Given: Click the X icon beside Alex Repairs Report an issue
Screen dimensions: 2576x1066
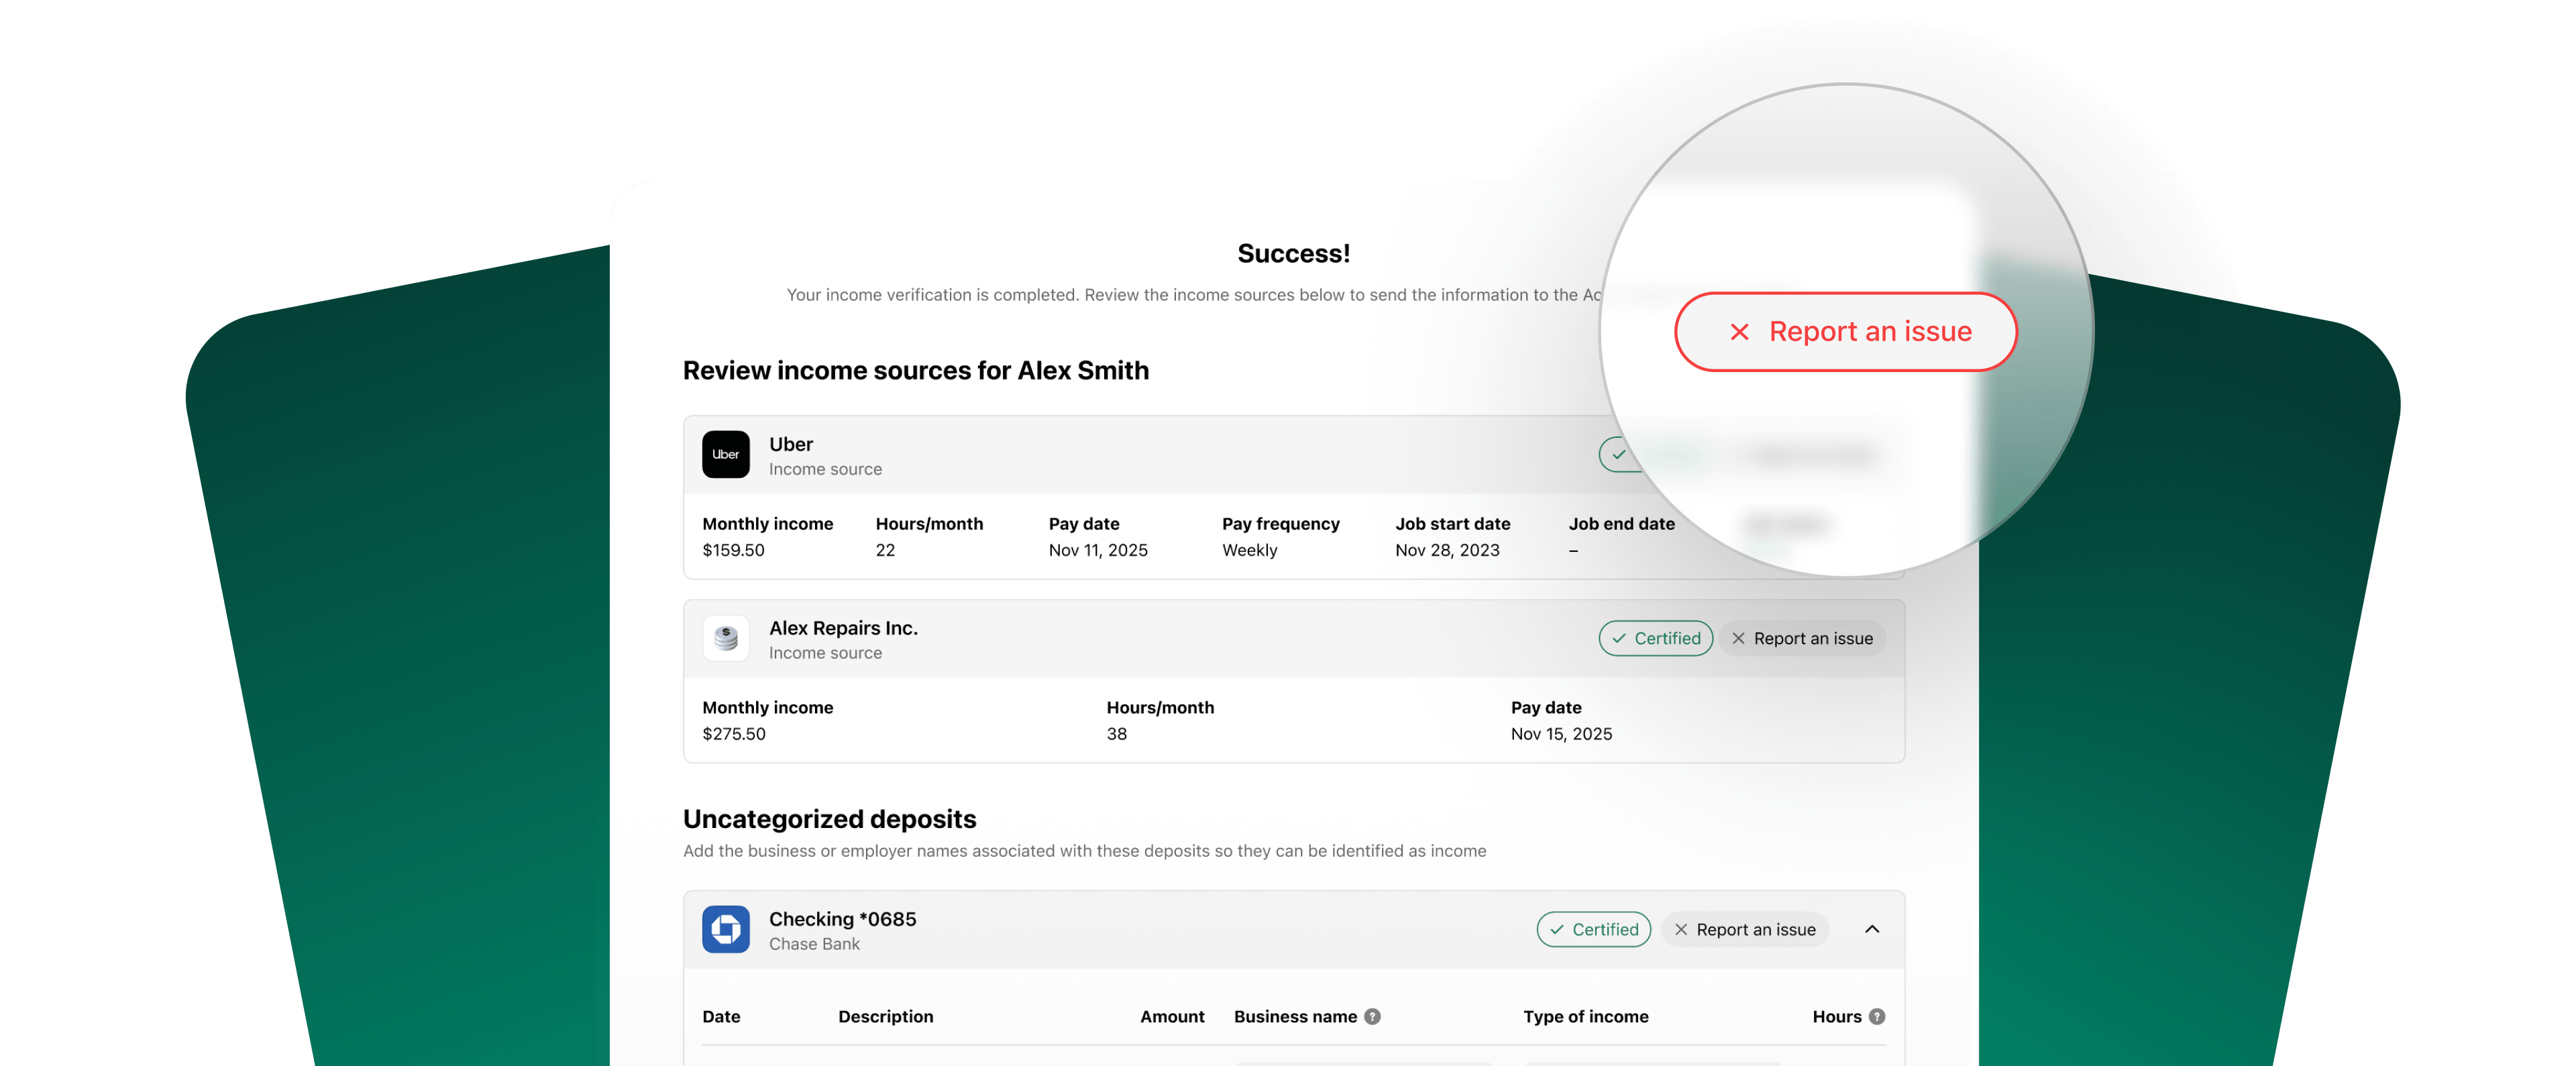Looking at the screenshot, I should (x=1738, y=638).
